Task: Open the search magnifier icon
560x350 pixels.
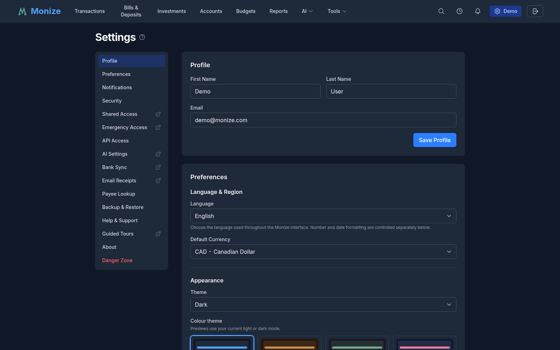Action: click(x=441, y=11)
